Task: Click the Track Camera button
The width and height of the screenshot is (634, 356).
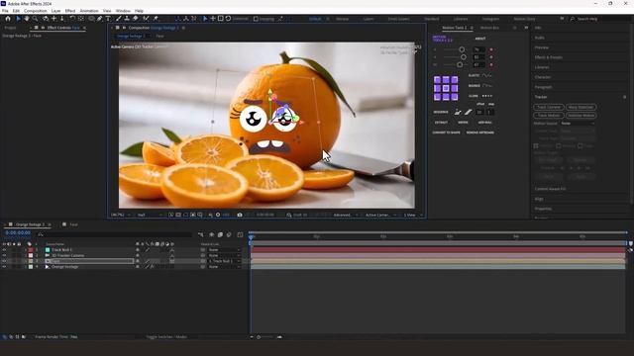Action: [549, 107]
